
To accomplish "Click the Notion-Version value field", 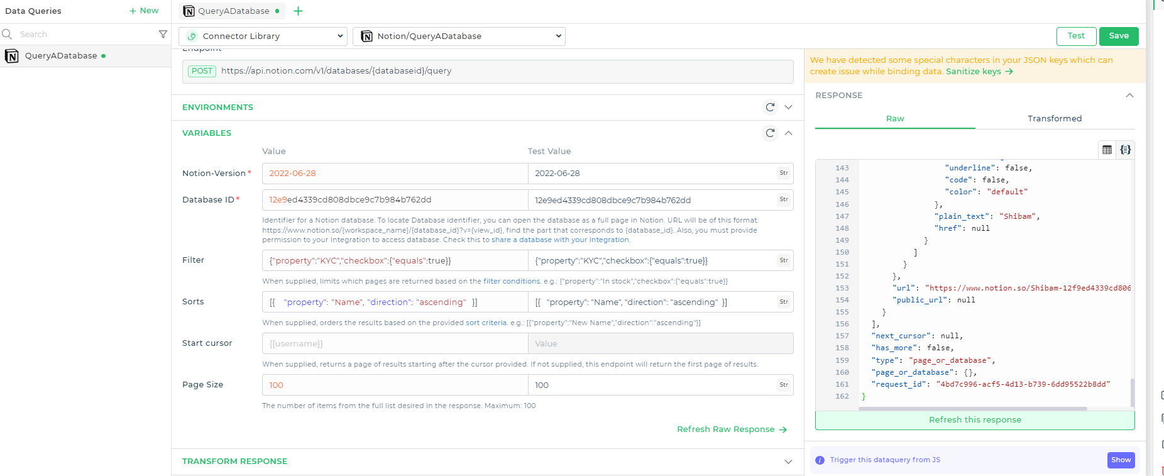I will [395, 174].
